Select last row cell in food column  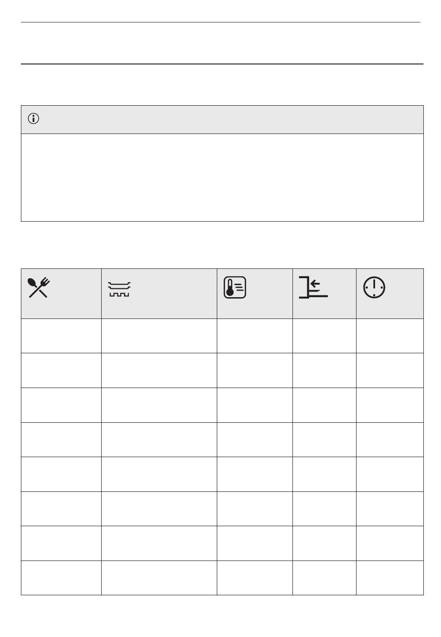click(61, 578)
